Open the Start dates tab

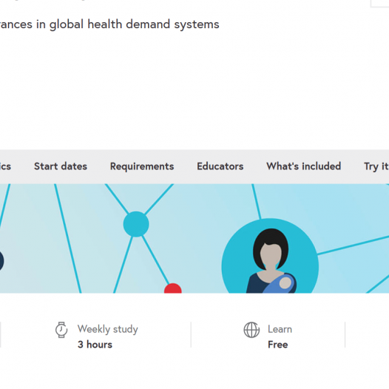[x=61, y=166]
